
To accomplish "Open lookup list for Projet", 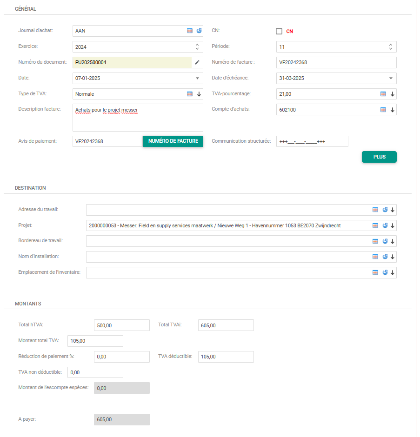I will [375, 225].
